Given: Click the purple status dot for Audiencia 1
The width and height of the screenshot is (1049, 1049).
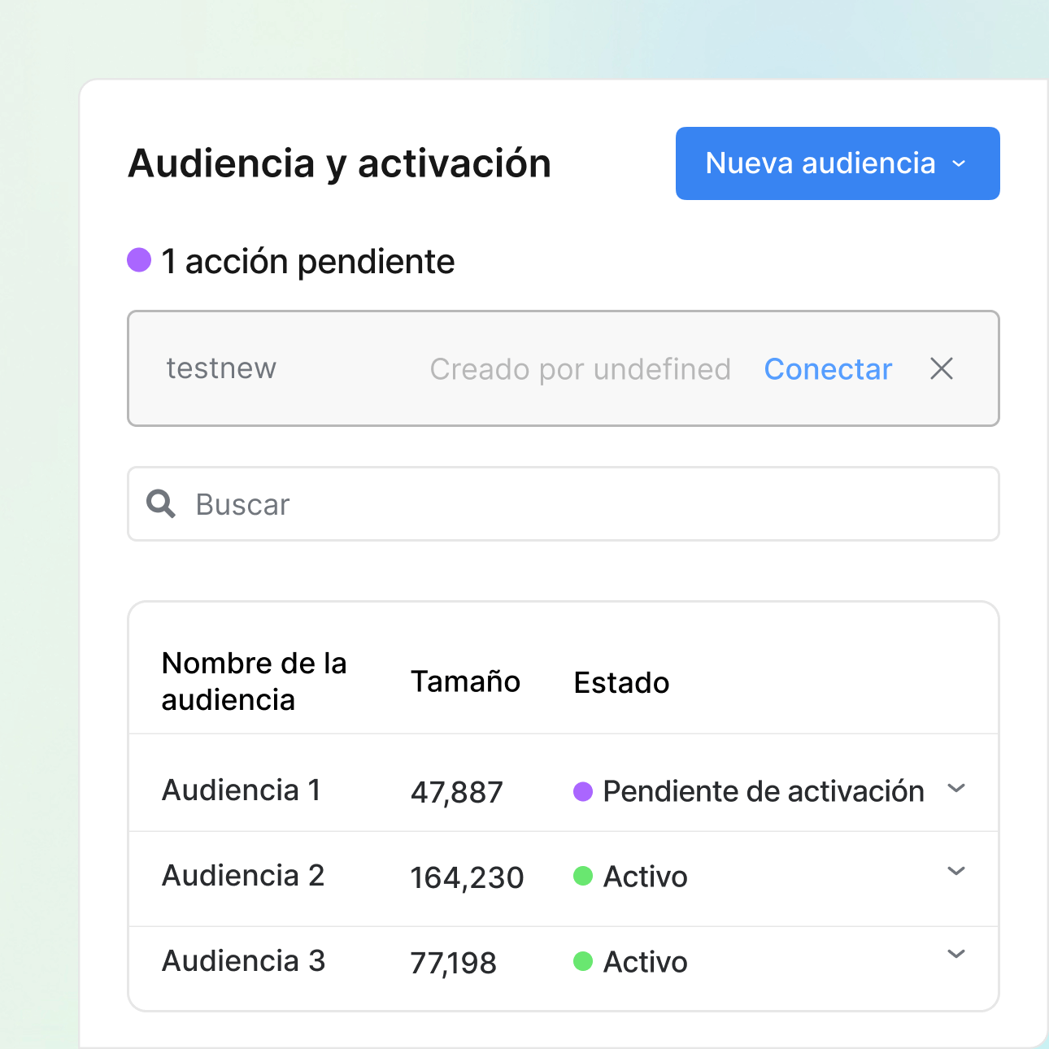Looking at the screenshot, I should [x=584, y=791].
